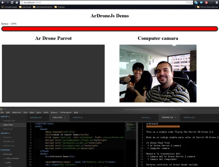Select README.md in Group 2 sidebar
The width and height of the screenshot is (219, 167).
coord(8,142)
